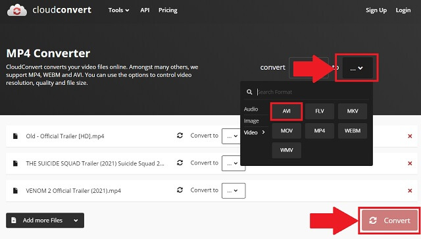Click the Search Format input field
The image size is (421, 239).
coord(312,92)
